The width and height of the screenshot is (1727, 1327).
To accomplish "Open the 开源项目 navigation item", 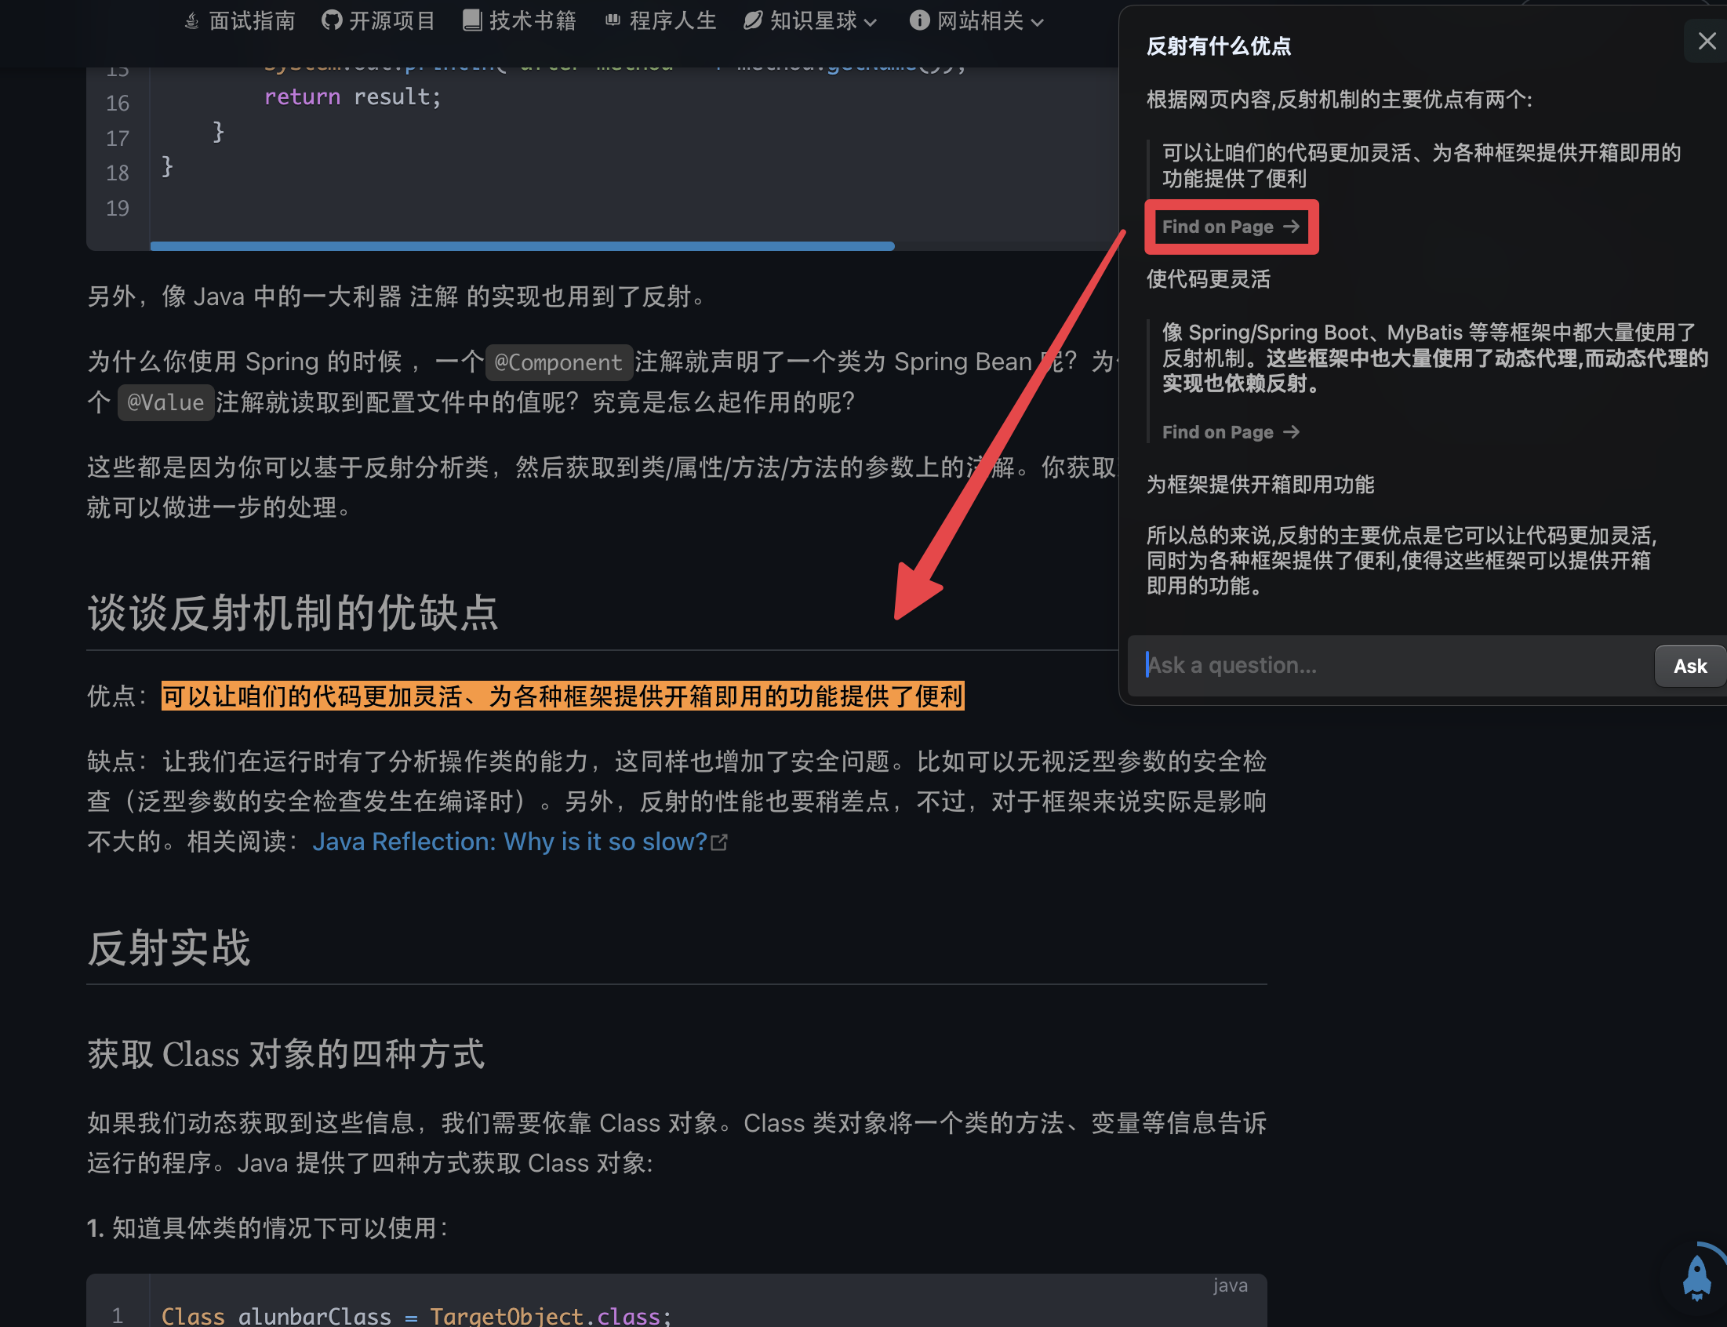I will click(x=391, y=20).
